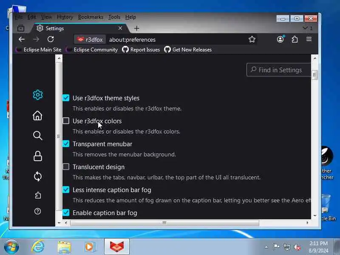Open Eclipse Community bookmark
The image size is (340, 255).
coord(92,50)
